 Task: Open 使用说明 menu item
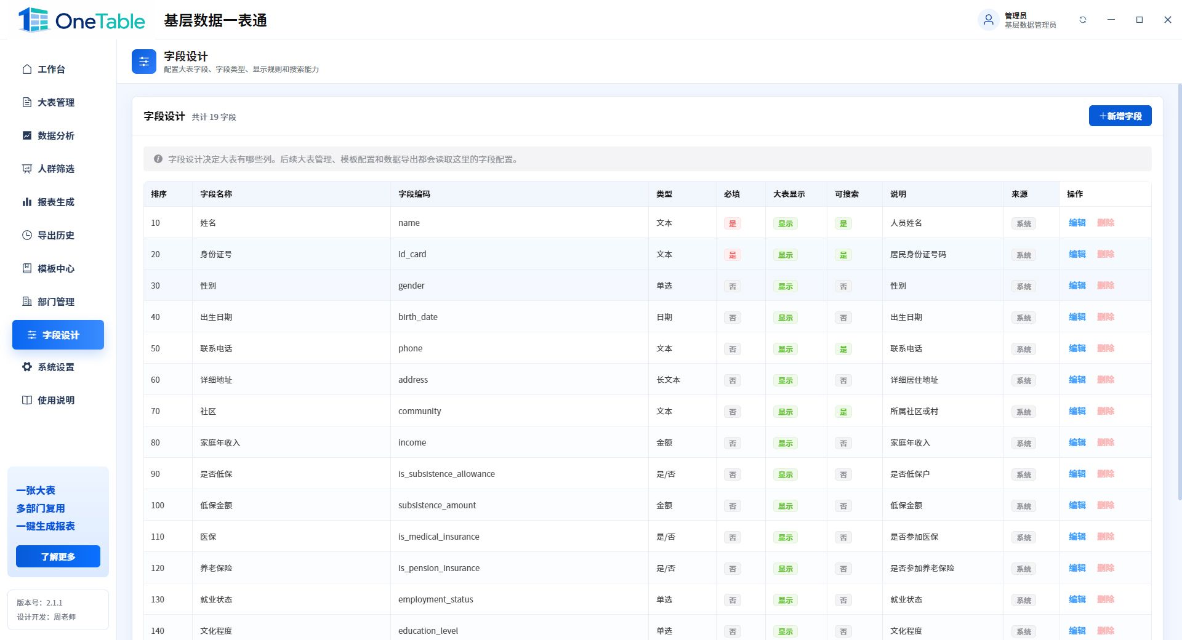coord(58,400)
